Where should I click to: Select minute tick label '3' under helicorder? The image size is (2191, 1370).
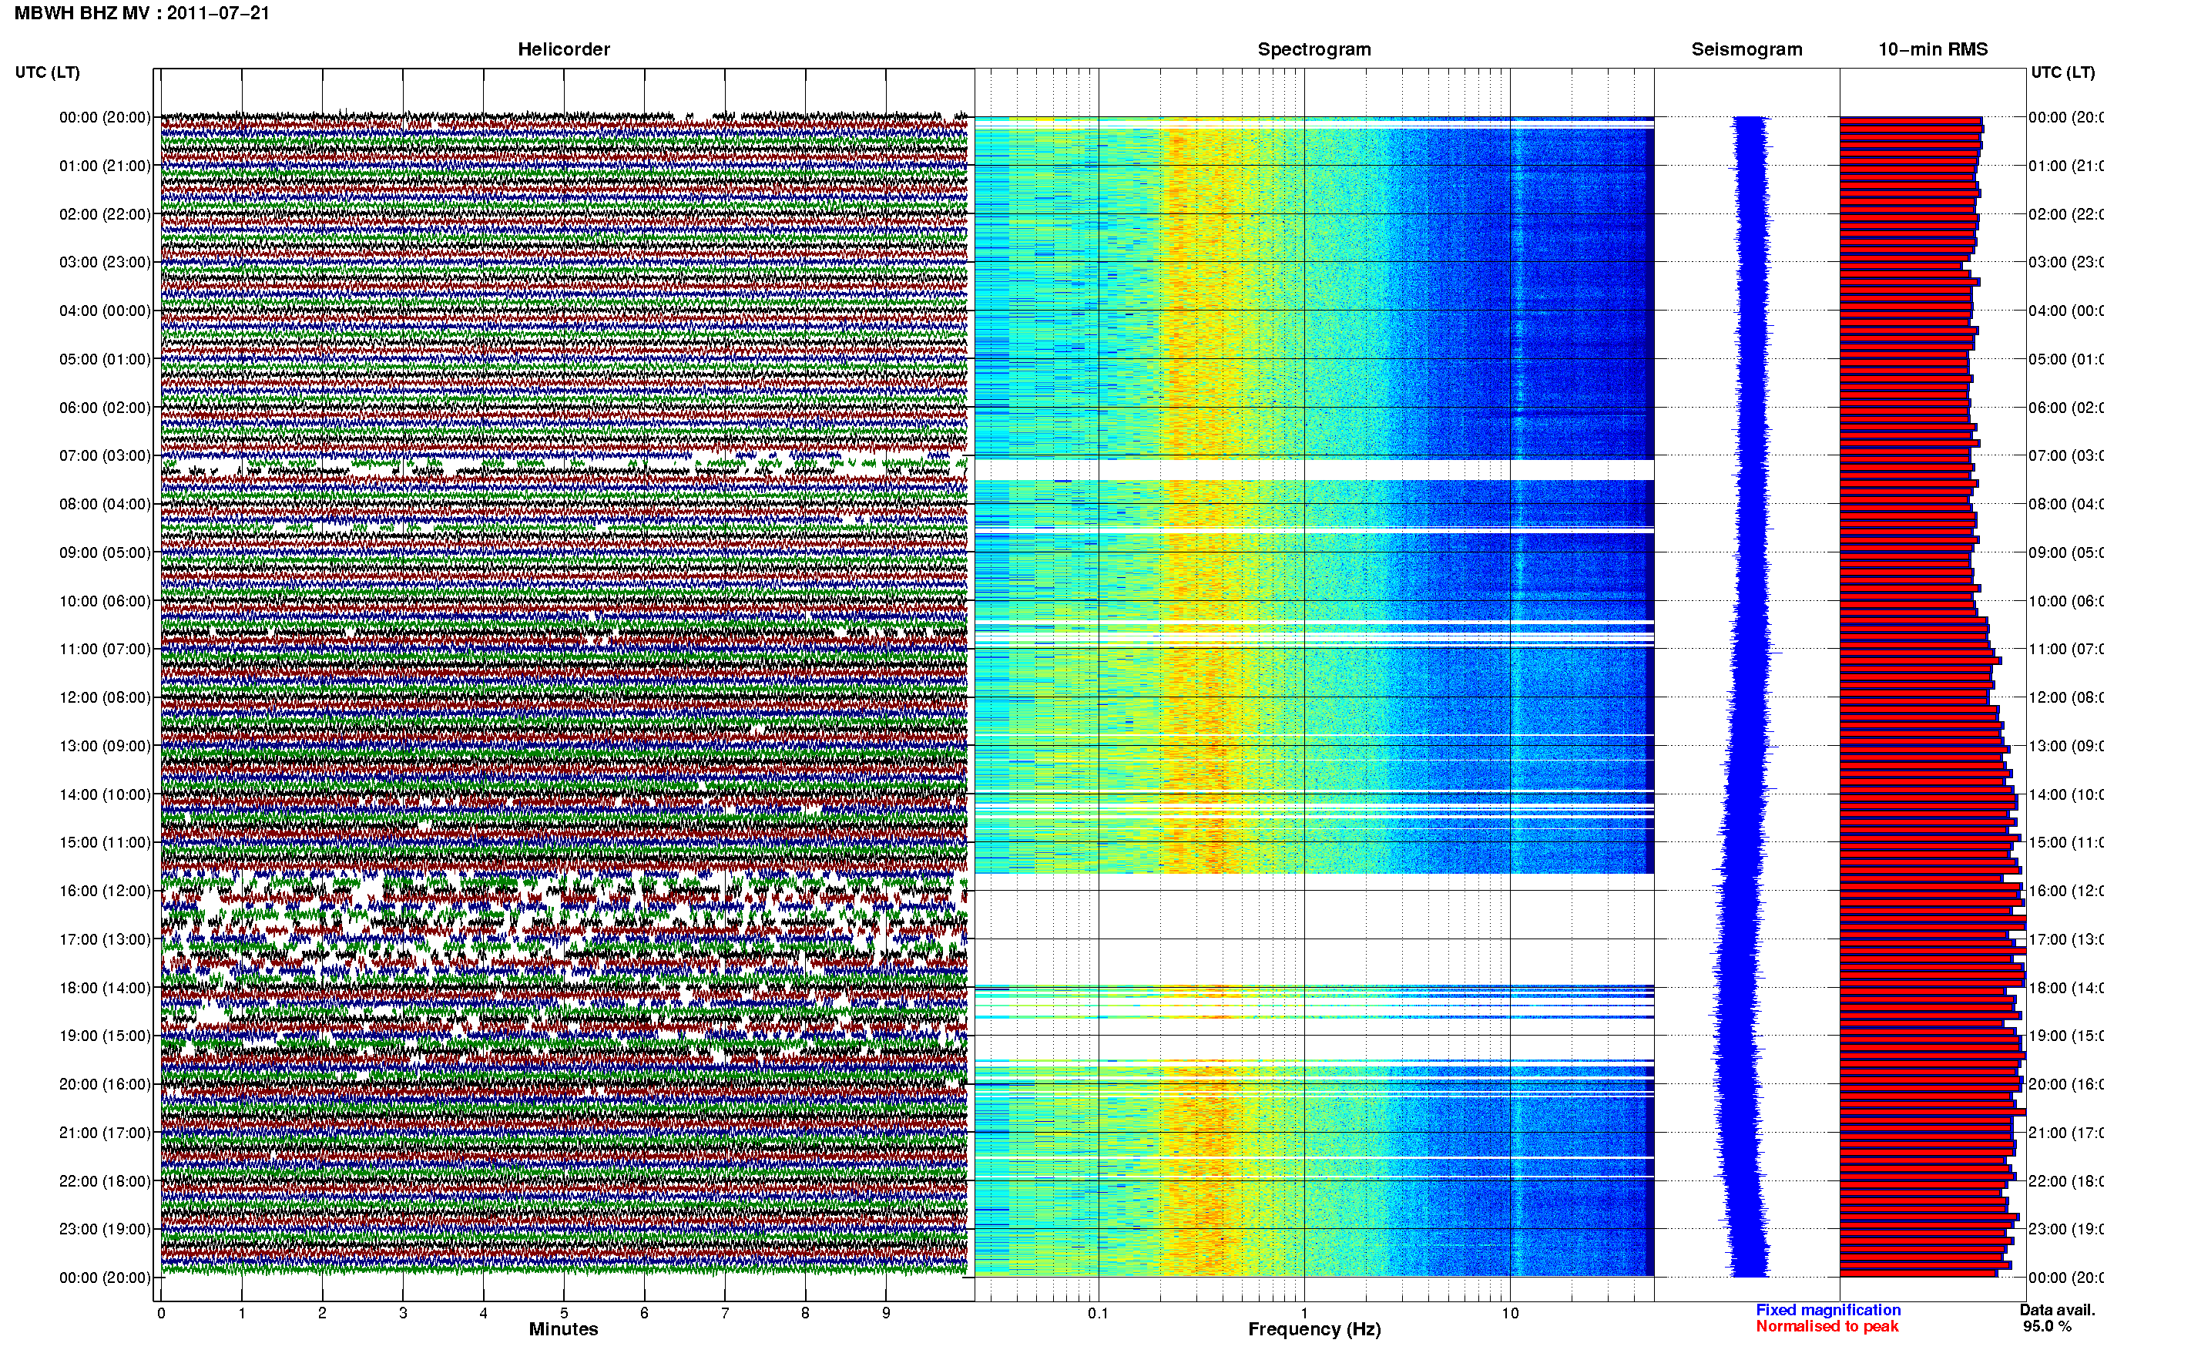point(403,1314)
